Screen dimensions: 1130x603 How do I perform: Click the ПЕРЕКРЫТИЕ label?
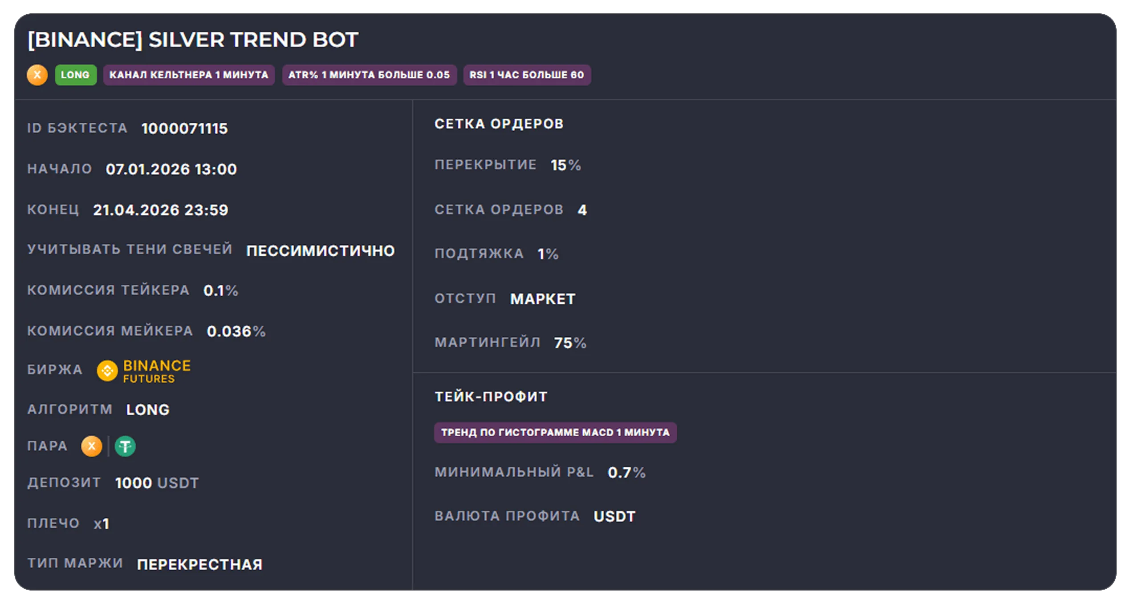click(486, 165)
